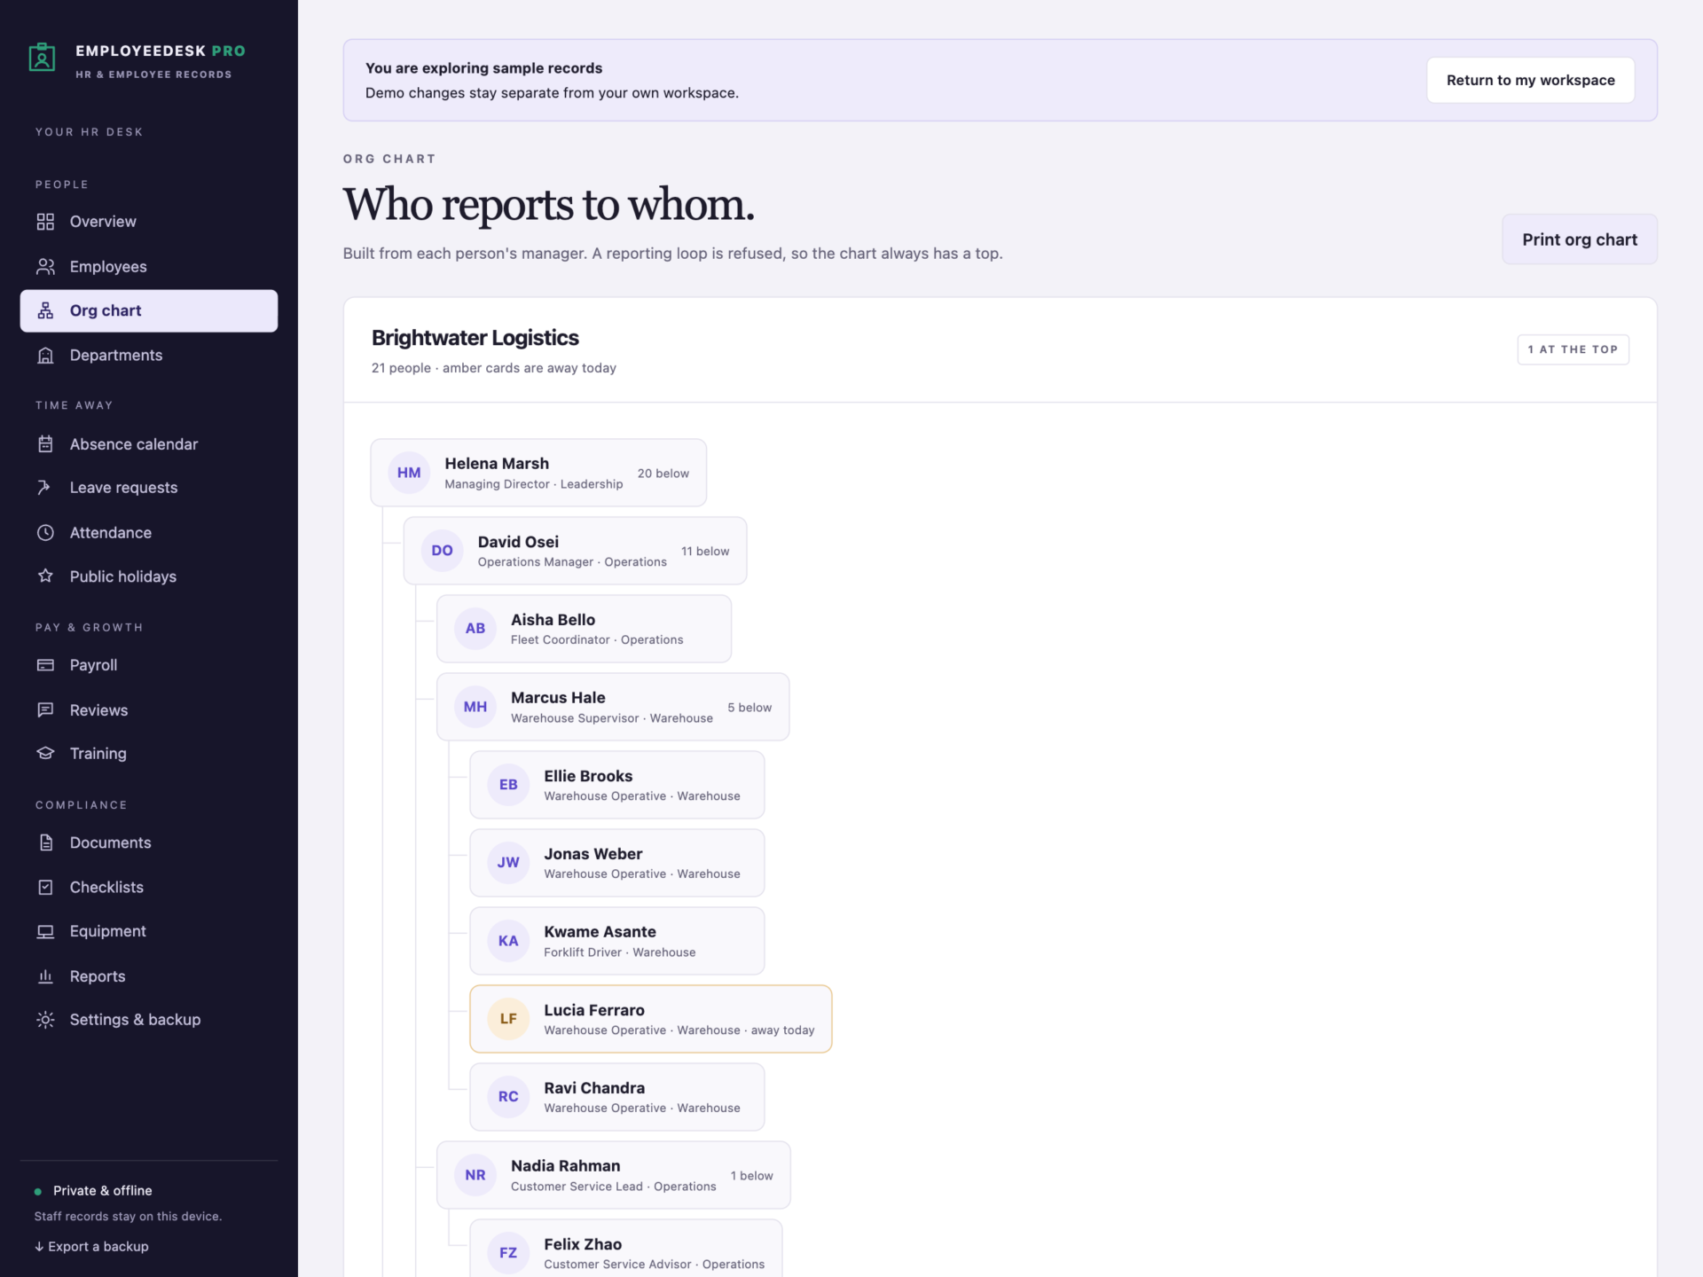Open Aisha Bello's org card
Viewport: 1703px width, 1277px height.
coord(584,629)
